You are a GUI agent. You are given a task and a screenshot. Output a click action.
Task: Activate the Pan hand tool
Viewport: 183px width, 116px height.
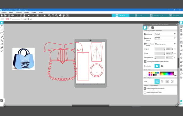tap(64, 15)
